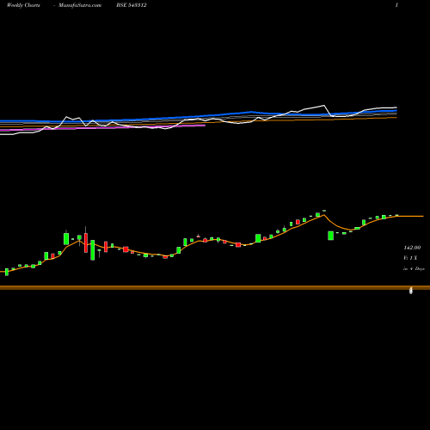Click the magenta moving average line
Image resolution: width=430 pixels, height=430 pixels.
[102, 128]
